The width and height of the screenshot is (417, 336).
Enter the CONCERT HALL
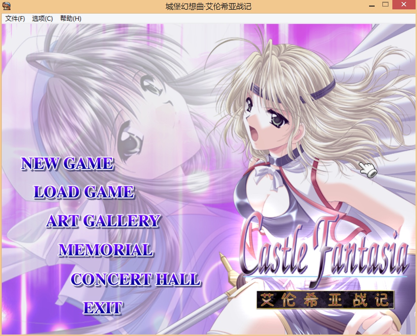(136, 279)
